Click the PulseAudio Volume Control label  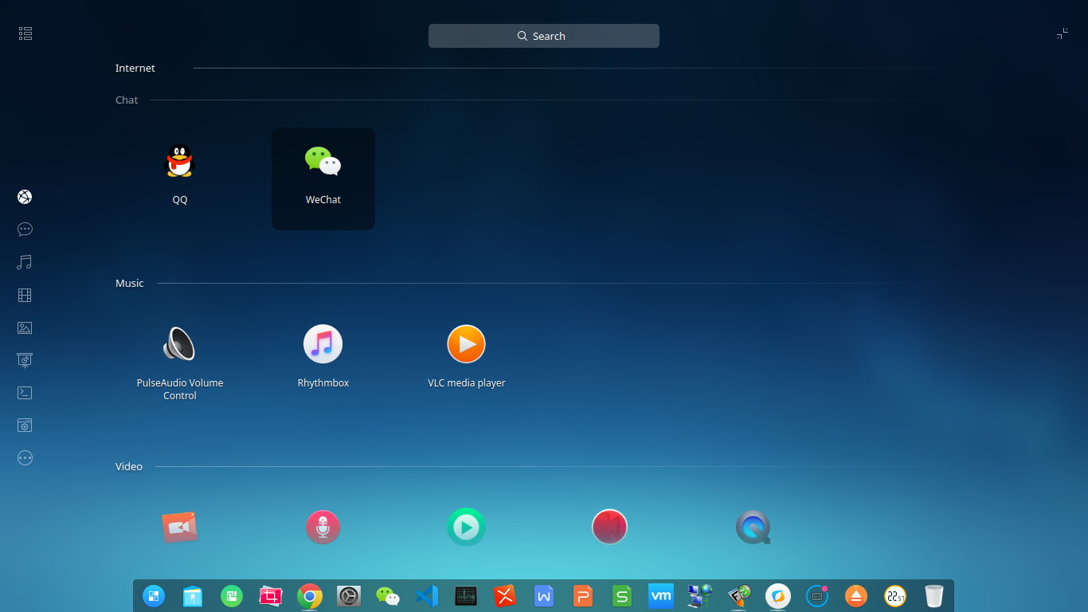[180, 390]
